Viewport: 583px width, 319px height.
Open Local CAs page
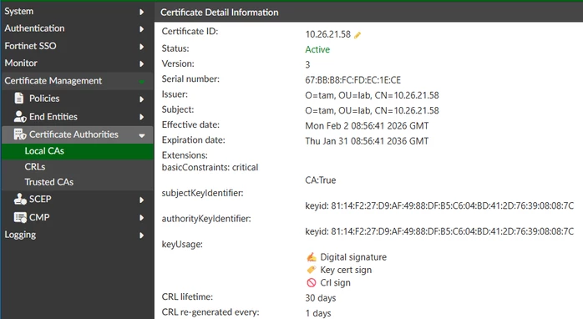[x=77, y=151]
